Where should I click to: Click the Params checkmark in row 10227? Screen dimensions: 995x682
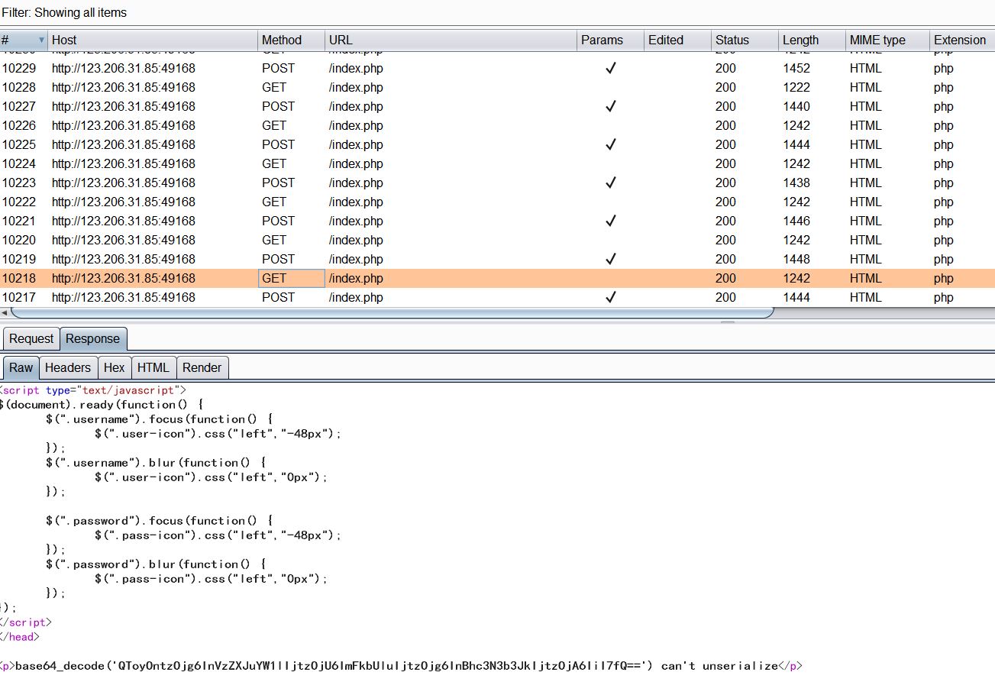[610, 106]
